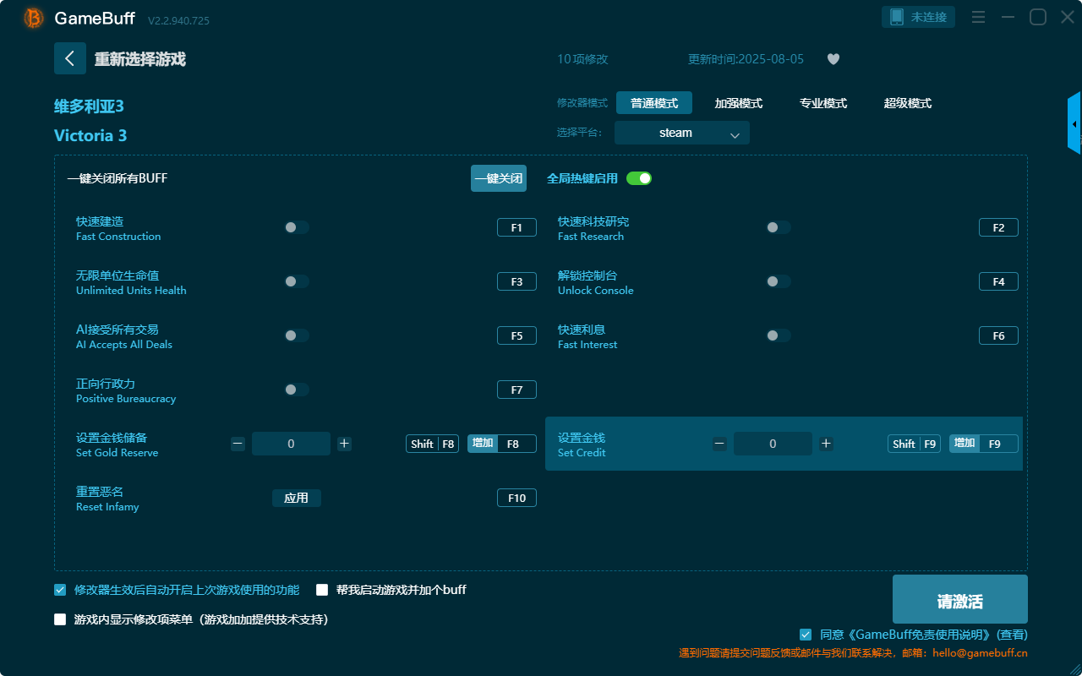The image size is (1082, 676).
Task: Click F7 hotkey for Positive Bureaucracy
Action: click(x=516, y=390)
